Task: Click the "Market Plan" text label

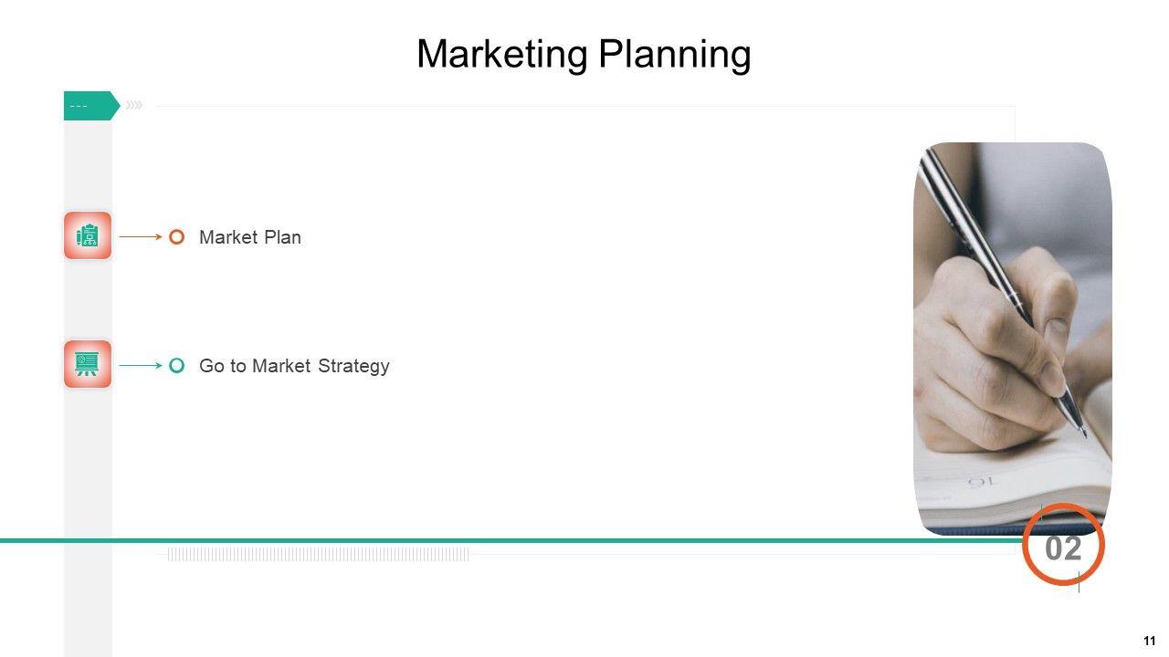Action: (249, 237)
